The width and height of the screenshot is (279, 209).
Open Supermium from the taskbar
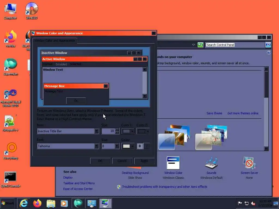click(x=78, y=203)
